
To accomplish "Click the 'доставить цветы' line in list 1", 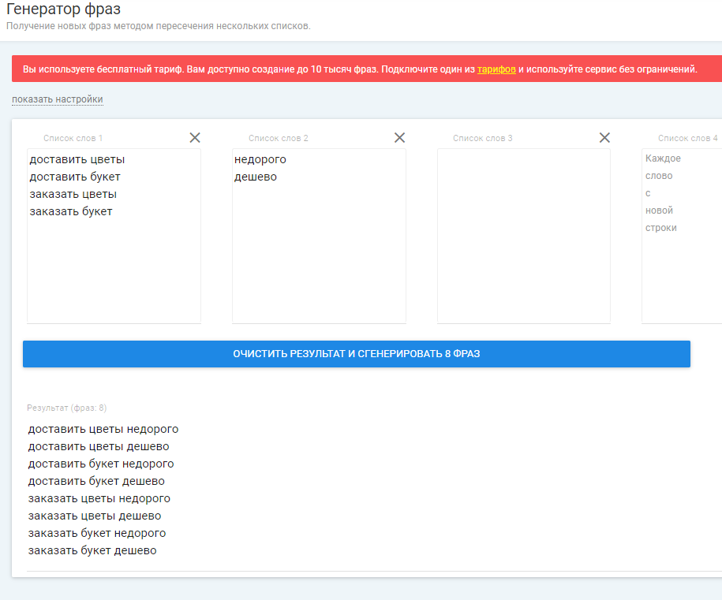I will (x=77, y=159).
